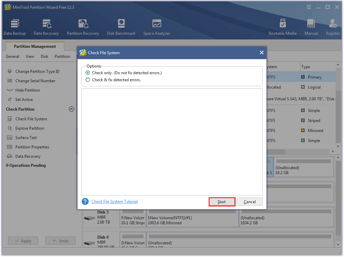Open the Data Backup tool
The height and width of the screenshot is (257, 344).
coord(15,27)
